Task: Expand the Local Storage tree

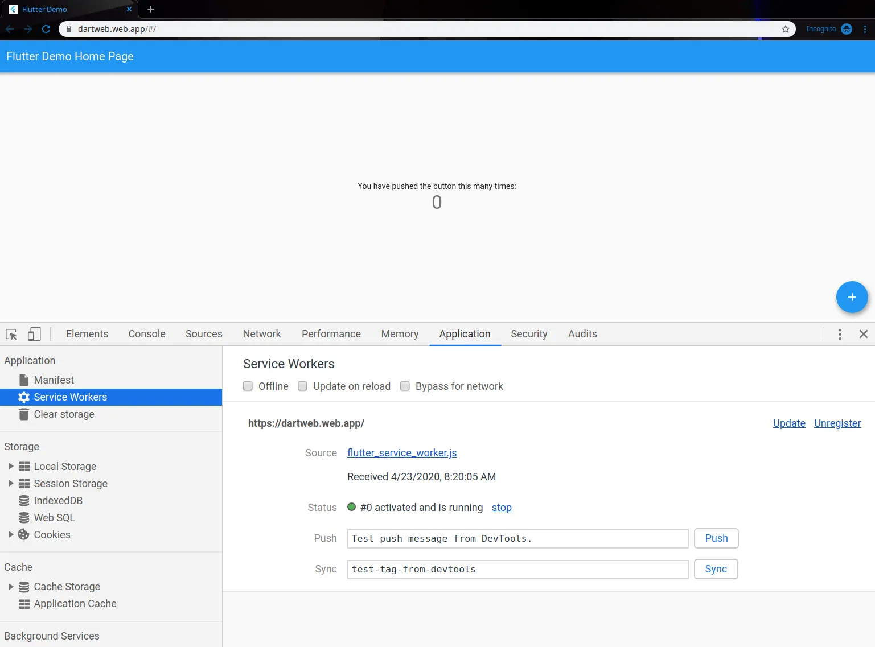Action: 11,466
